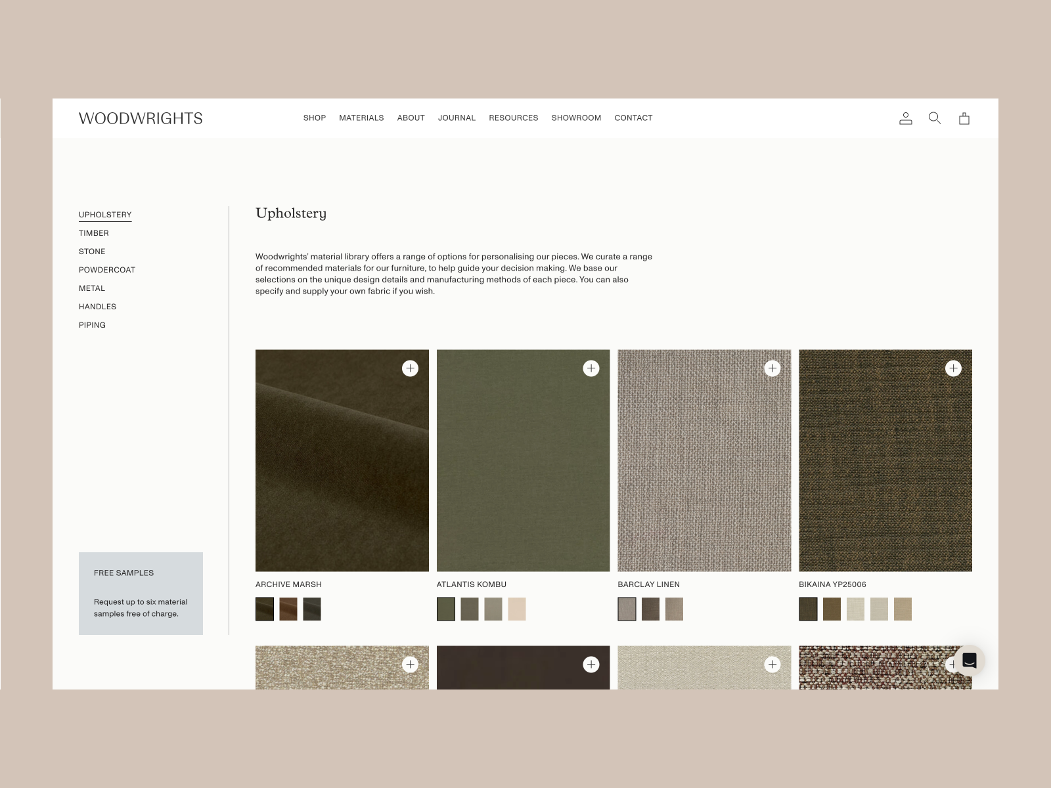Choose Barclay Linen selected grey swatch

point(627,609)
